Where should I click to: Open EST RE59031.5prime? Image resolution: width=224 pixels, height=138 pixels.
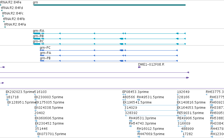(x=190, y=113)
